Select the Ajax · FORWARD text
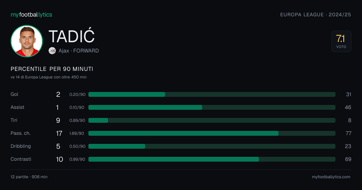 [x=79, y=51]
